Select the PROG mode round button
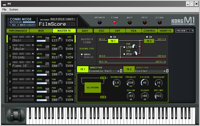This screenshot has width=200, height=126. point(145,23)
